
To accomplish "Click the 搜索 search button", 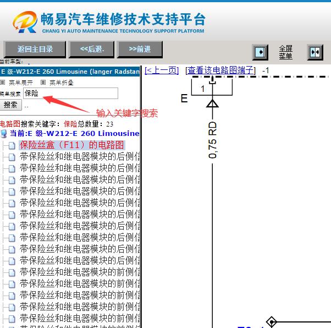I will pos(10,105).
